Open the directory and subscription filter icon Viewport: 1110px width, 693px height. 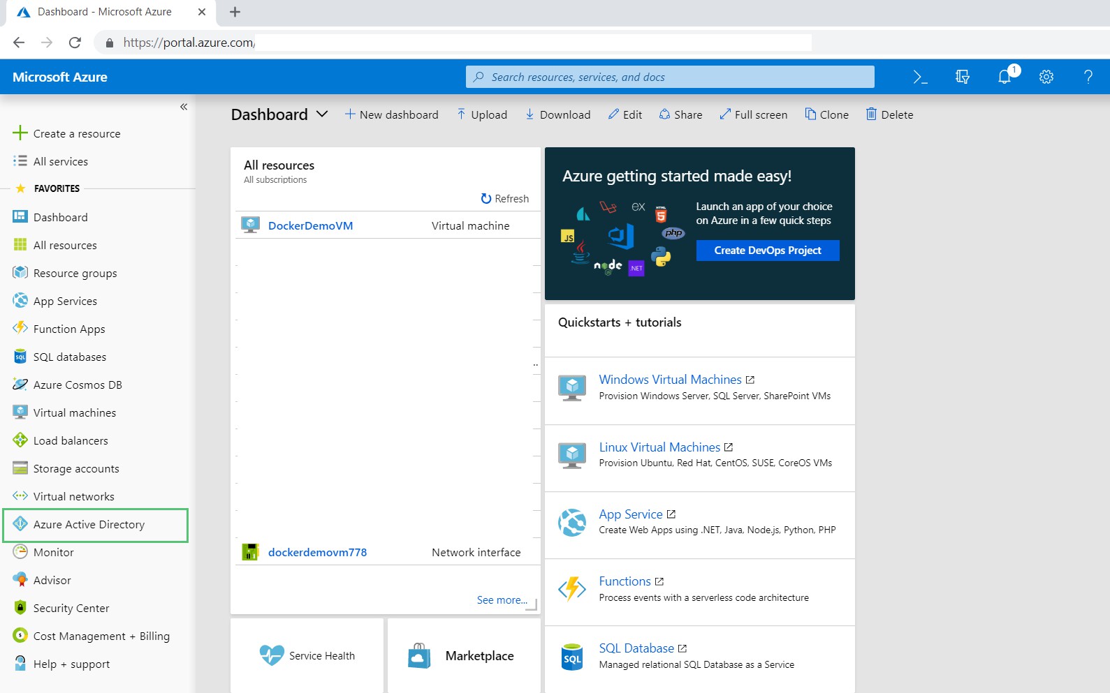tap(962, 77)
